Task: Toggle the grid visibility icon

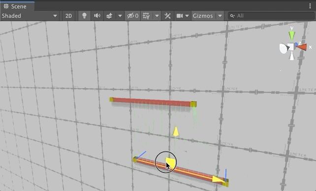Action: click(146, 16)
